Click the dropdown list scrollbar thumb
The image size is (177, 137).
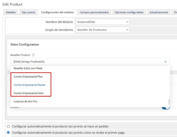[169, 102]
